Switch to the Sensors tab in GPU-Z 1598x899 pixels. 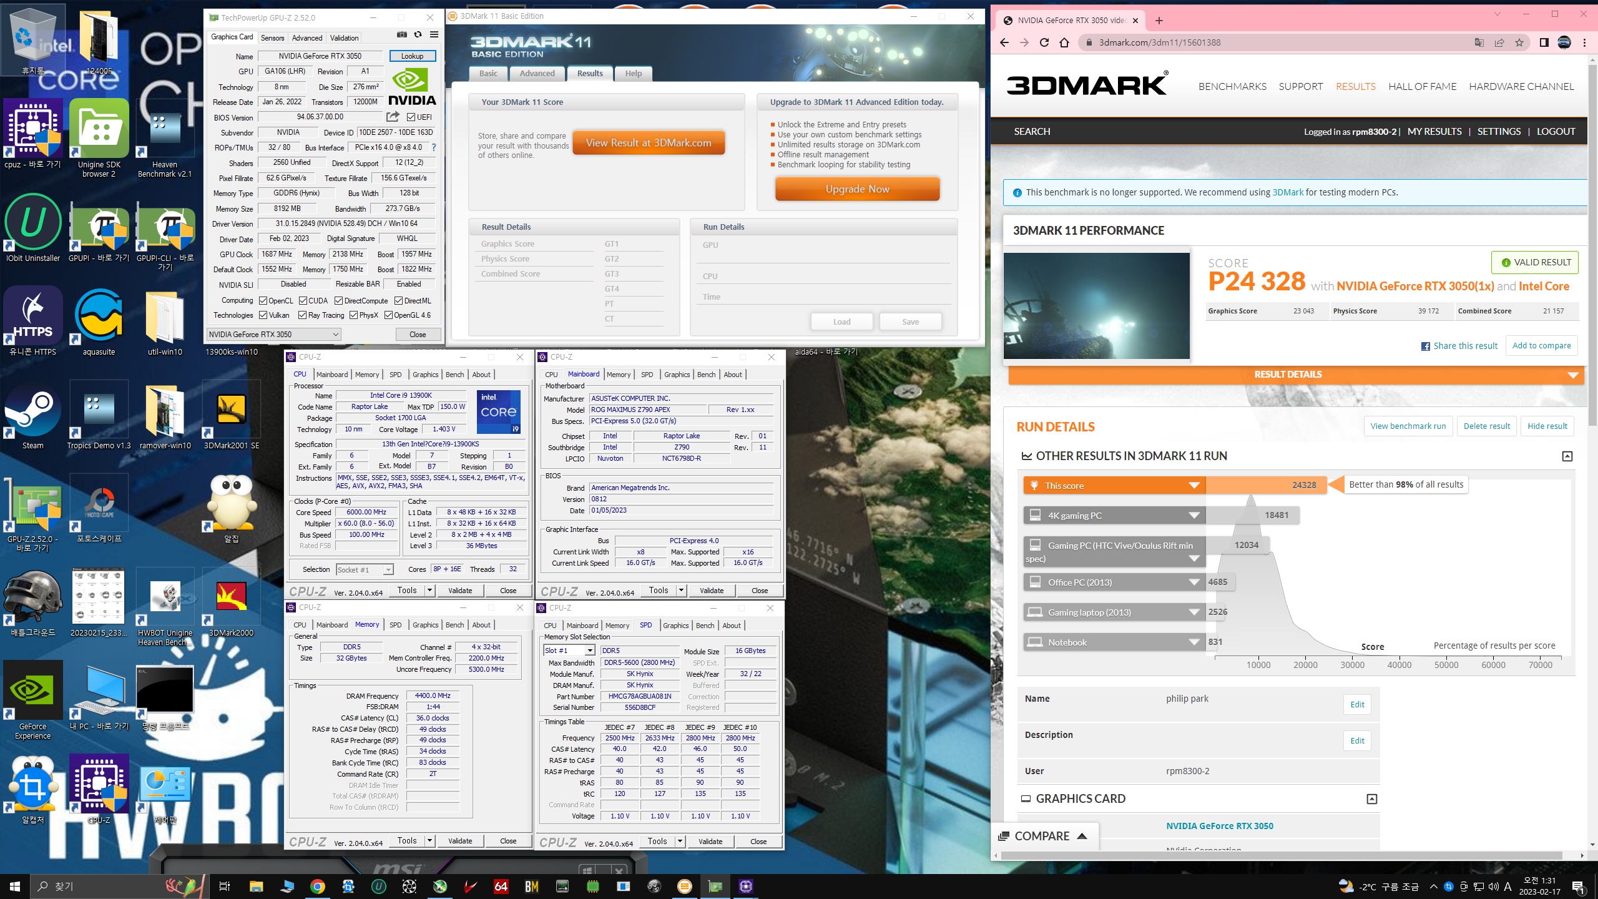click(x=272, y=38)
